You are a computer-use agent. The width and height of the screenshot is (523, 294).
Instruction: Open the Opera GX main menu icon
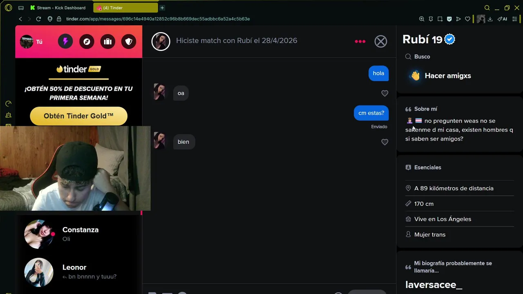tap(8, 8)
